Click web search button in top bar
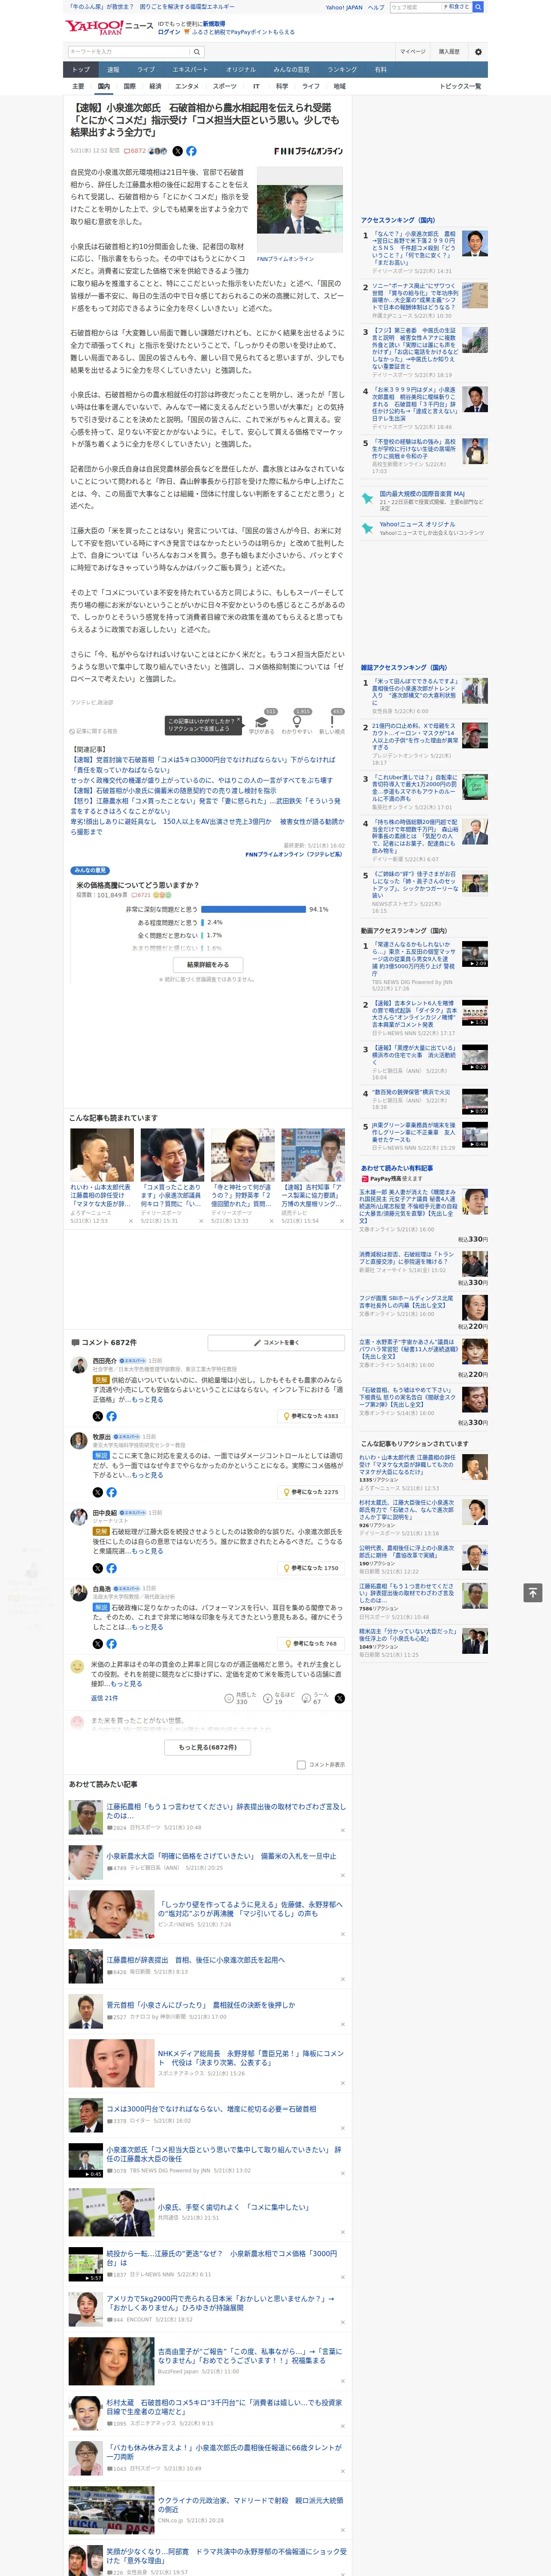551x2576 pixels. tap(478, 7)
